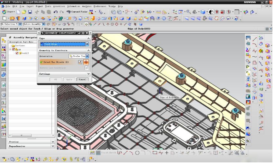Click the crosshair Select Object icon in the dialog

click(86, 62)
